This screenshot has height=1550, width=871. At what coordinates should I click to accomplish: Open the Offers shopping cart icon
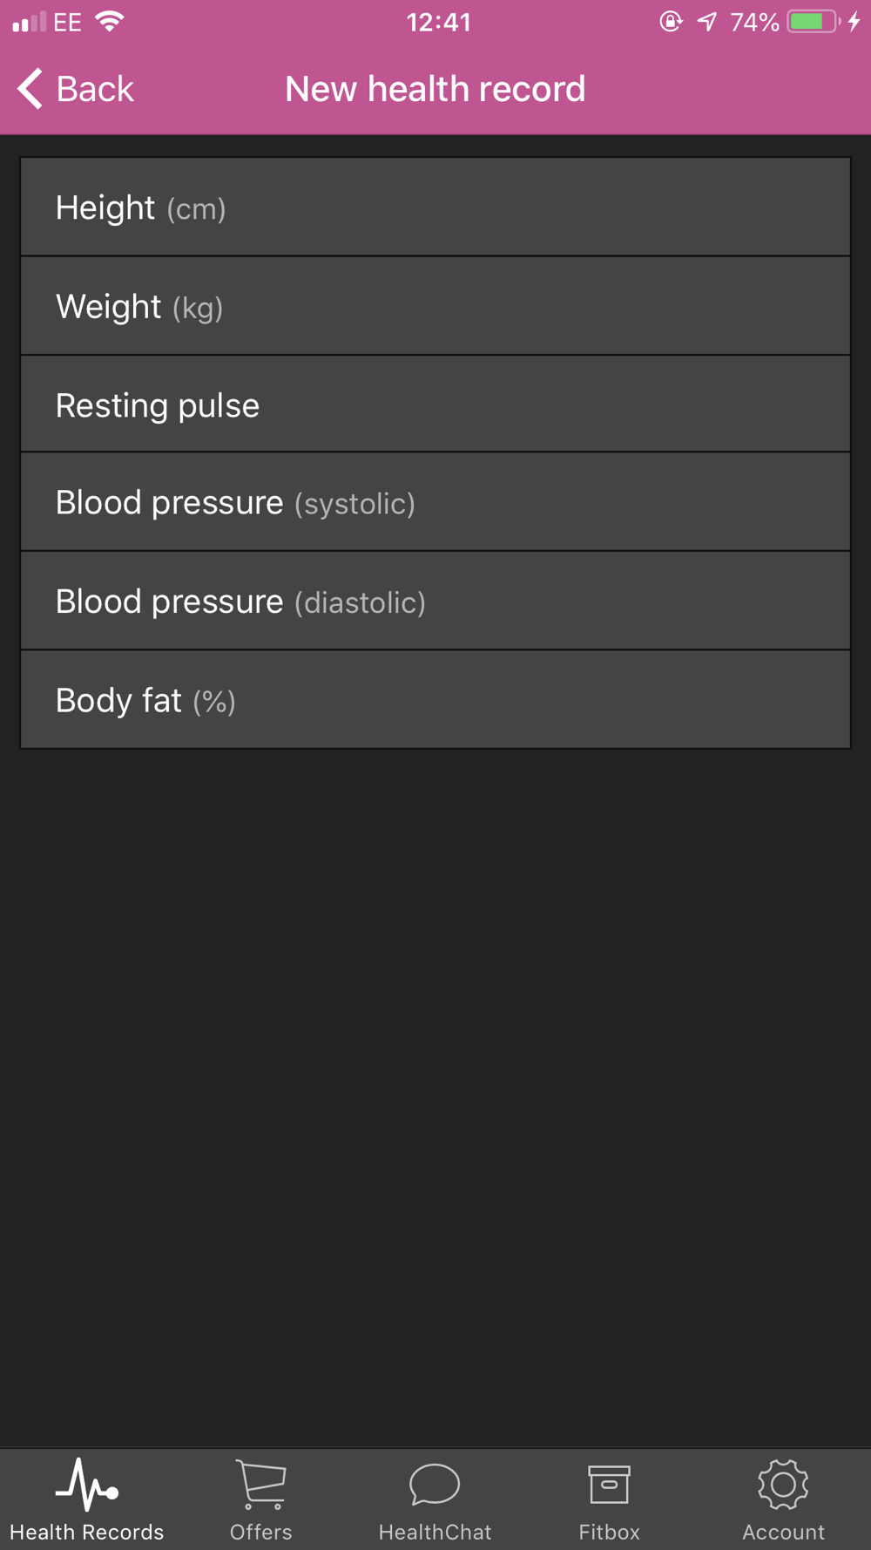coord(260,1485)
